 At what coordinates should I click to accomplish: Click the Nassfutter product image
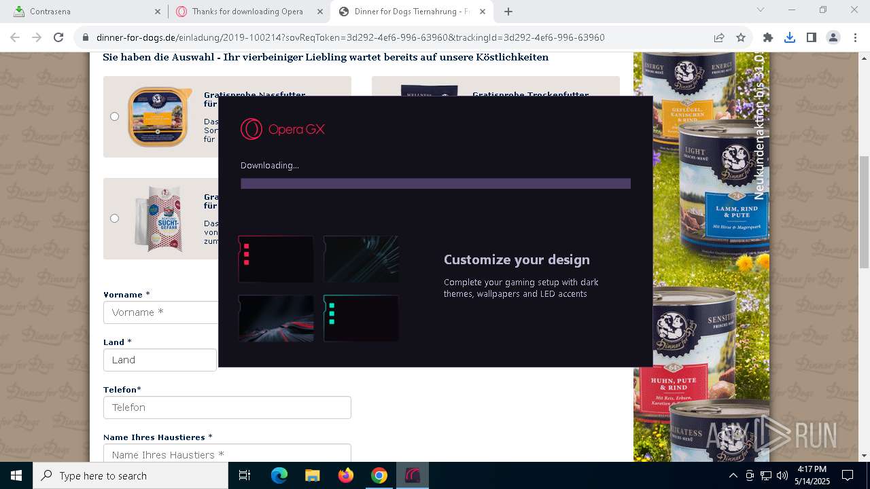tap(160, 117)
